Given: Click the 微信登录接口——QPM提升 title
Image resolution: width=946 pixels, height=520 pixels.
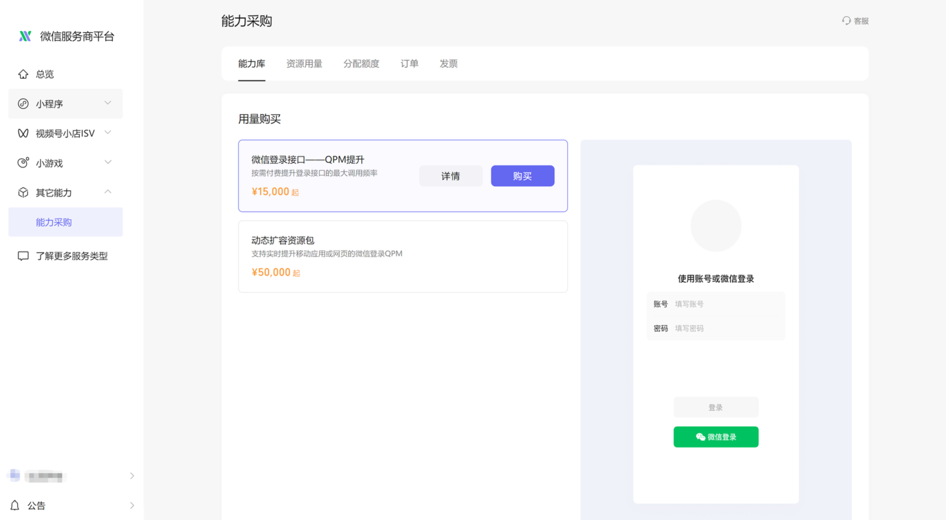Looking at the screenshot, I should point(308,159).
